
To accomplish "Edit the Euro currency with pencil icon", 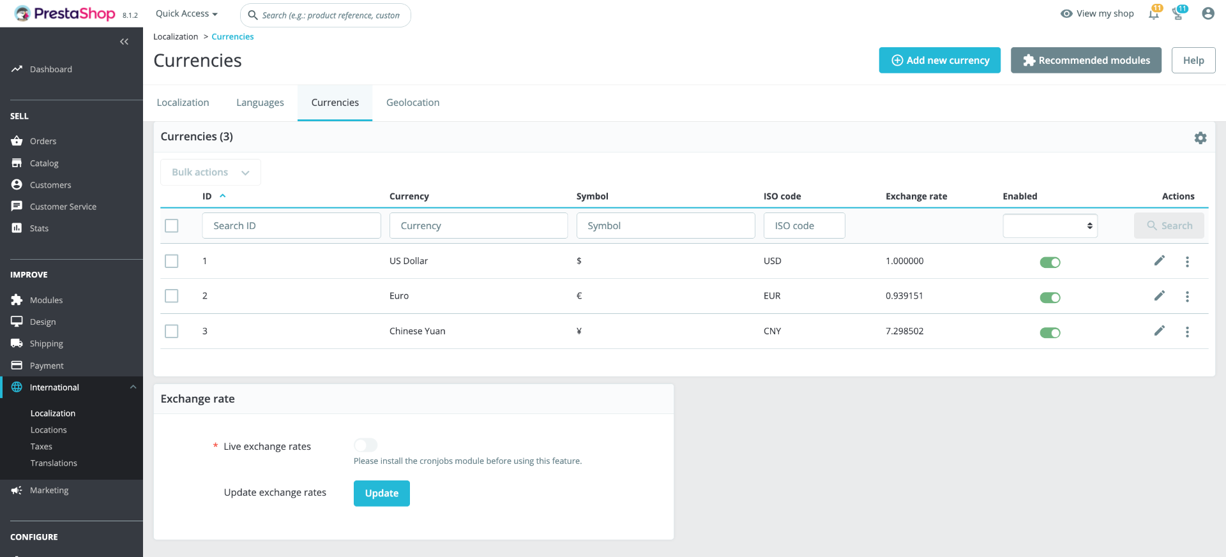I will tap(1160, 295).
